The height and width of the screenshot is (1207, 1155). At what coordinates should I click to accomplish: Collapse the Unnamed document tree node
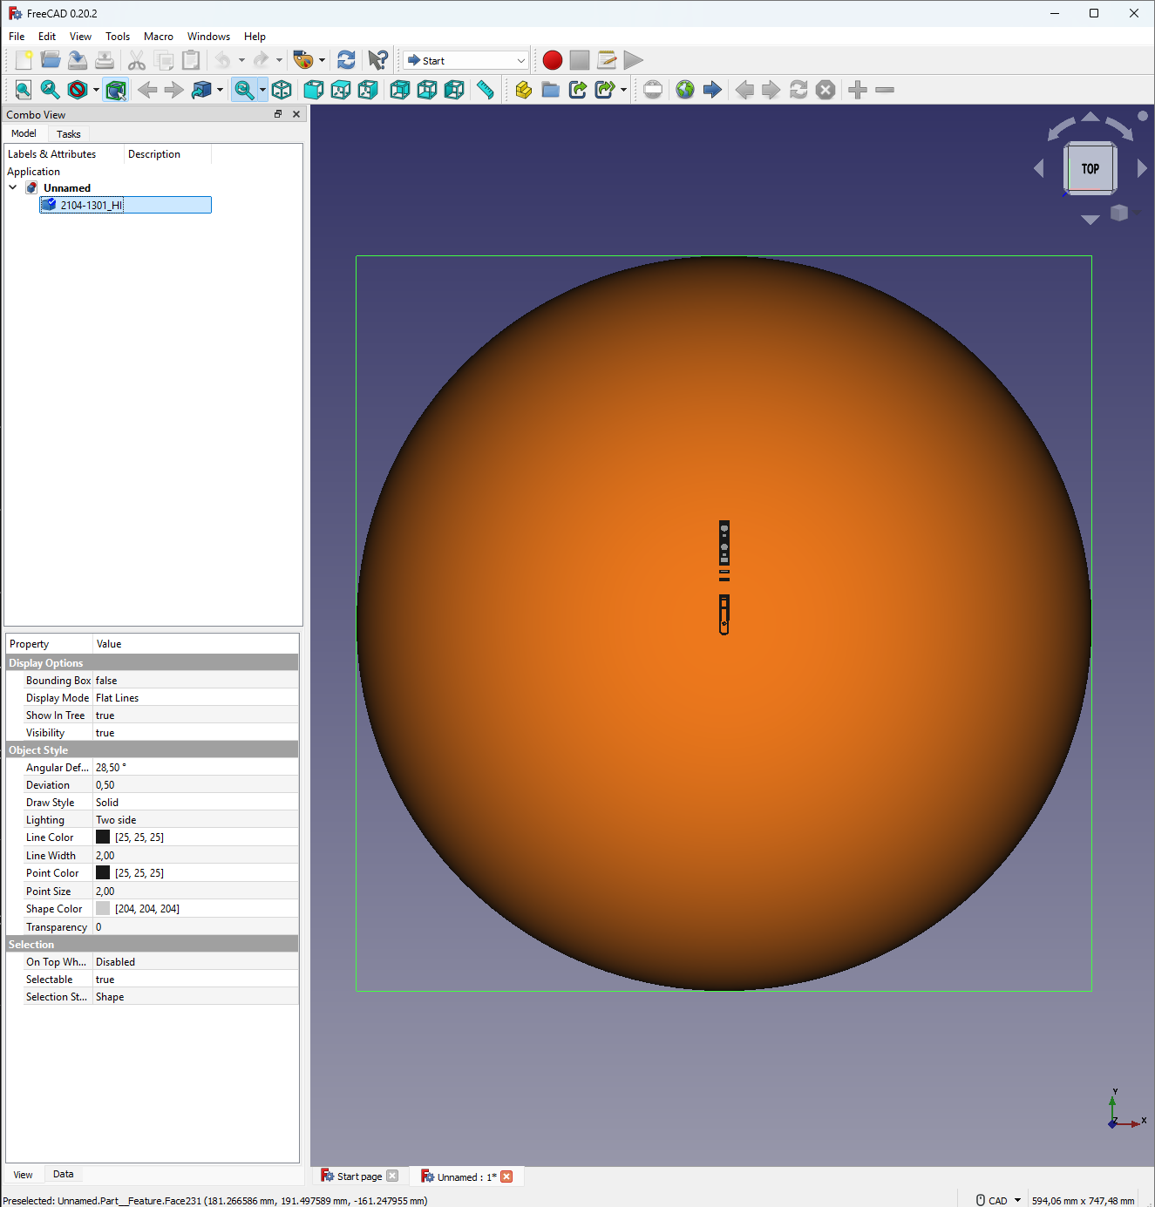13,187
